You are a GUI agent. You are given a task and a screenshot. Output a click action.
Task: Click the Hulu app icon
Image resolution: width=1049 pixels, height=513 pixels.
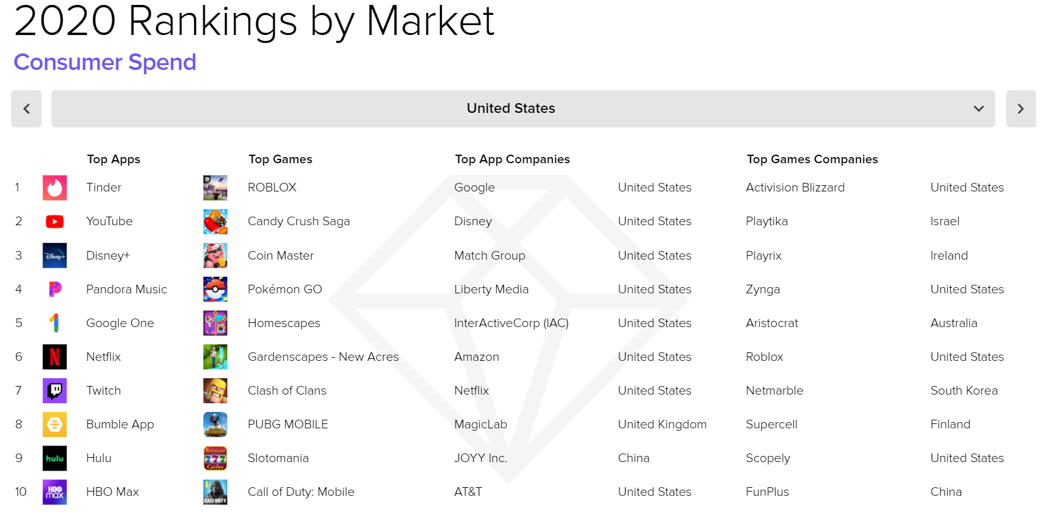[x=55, y=458]
